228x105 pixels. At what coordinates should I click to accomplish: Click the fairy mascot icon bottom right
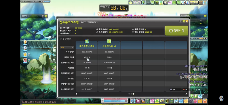[x=221, y=98]
